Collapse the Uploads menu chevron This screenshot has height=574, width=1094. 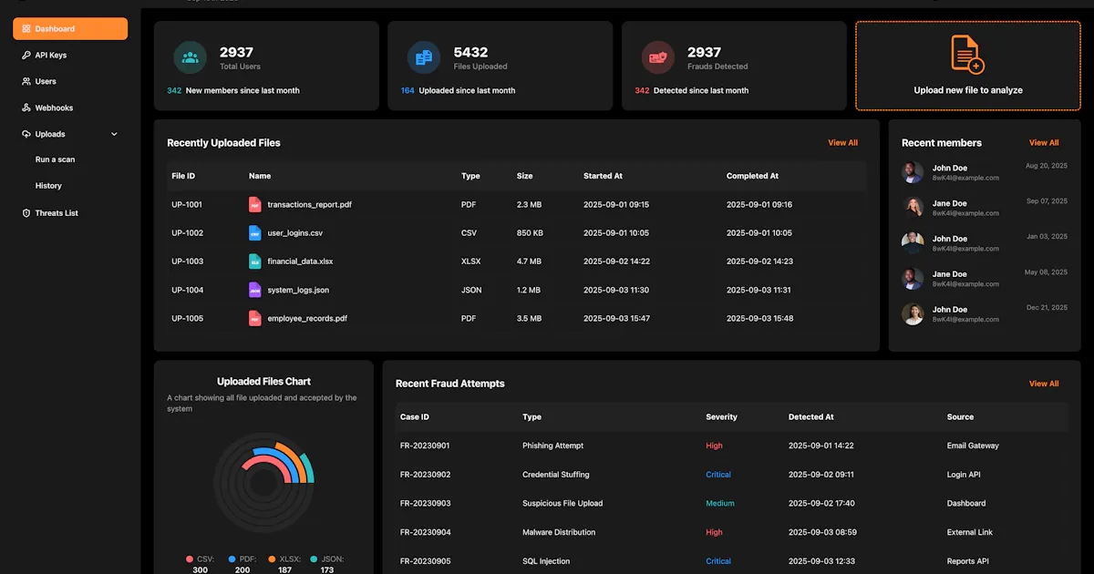pyautogui.click(x=114, y=134)
